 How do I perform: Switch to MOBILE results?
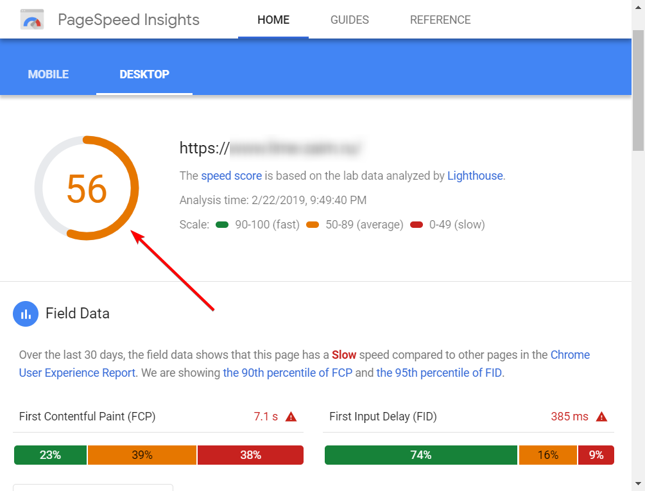pos(48,74)
